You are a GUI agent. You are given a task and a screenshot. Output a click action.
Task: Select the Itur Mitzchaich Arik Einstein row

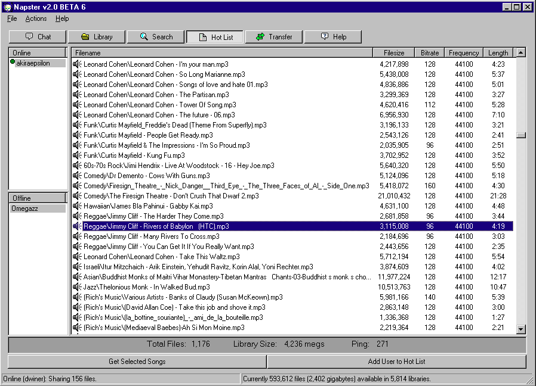292,267
